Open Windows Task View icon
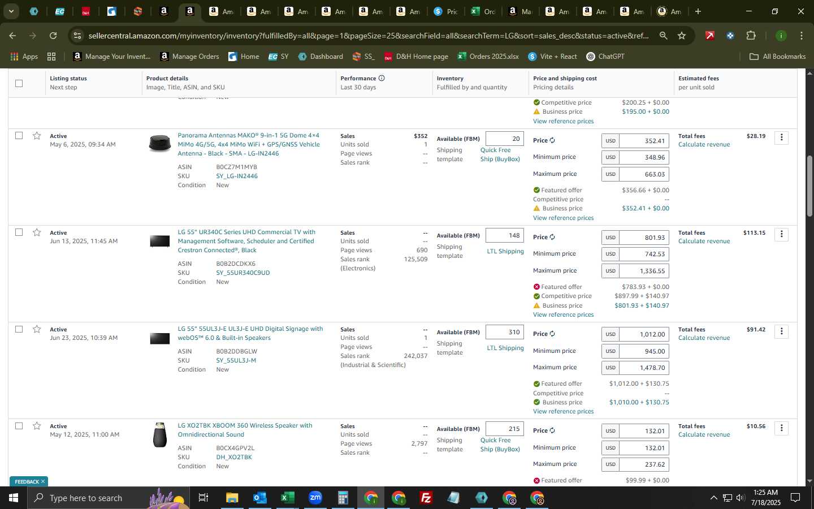 click(x=203, y=498)
